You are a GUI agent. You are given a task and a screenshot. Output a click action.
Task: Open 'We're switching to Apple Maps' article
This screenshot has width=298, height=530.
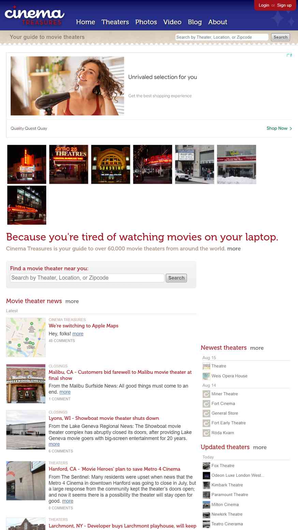(x=84, y=326)
